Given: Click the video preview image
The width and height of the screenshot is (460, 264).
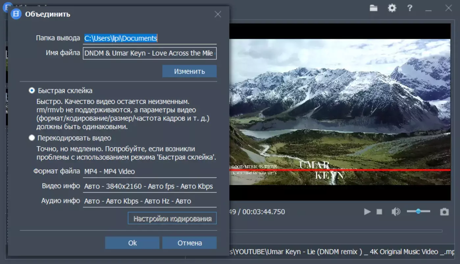Looking at the screenshot, I should click(340, 112).
